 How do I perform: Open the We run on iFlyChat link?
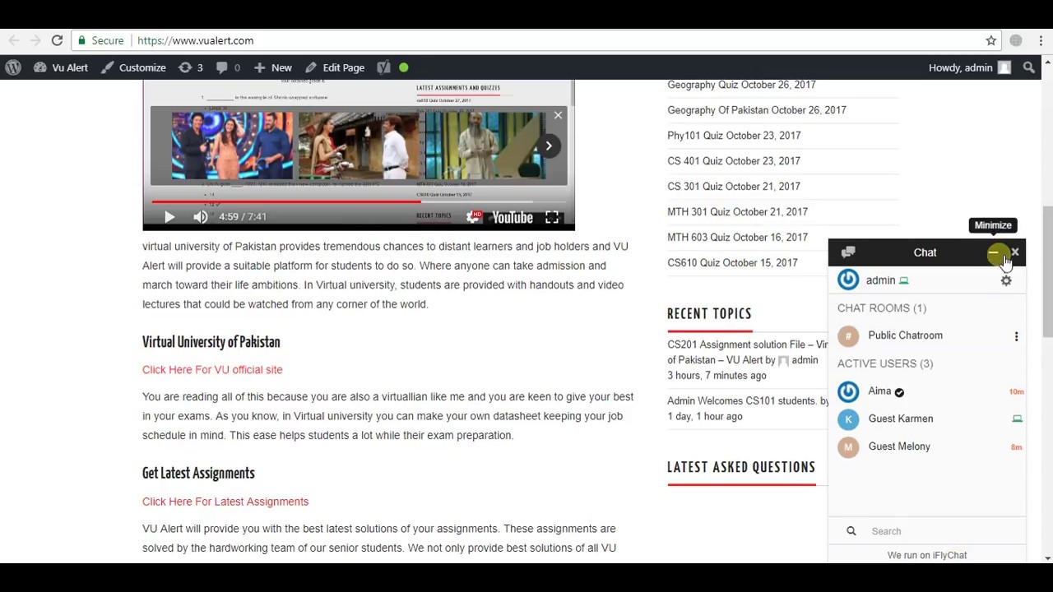927,555
